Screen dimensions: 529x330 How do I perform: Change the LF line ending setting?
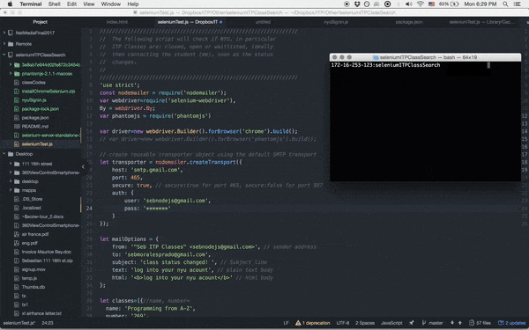[x=286, y=323]
